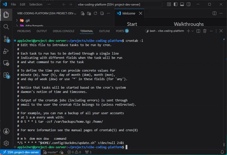Toggle the primary side bar visibility
Viewport: 227px width, 155px height.
click(x=176, y=4)
